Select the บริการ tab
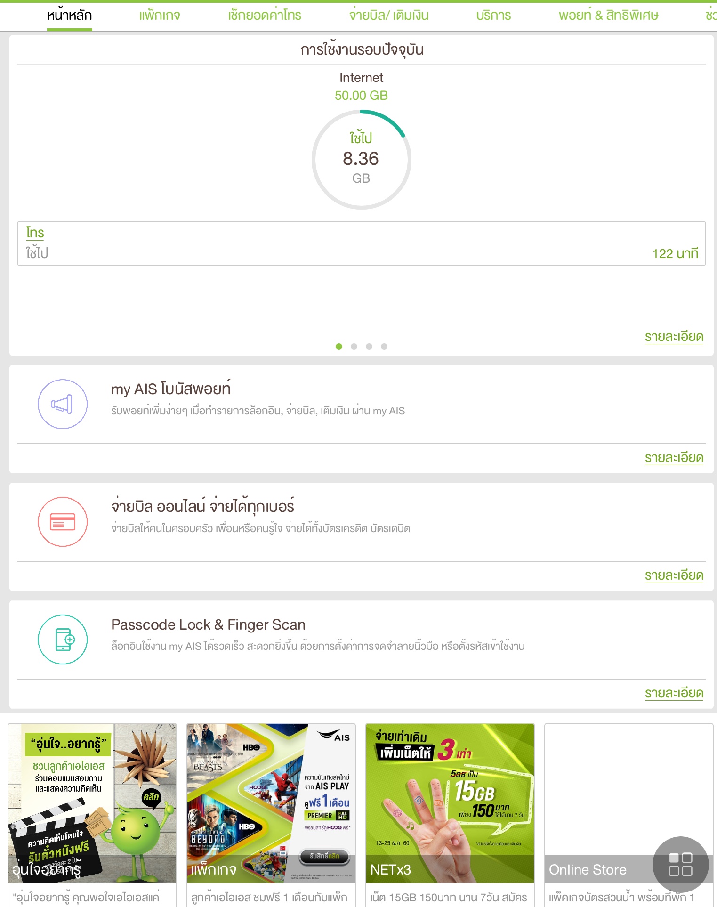The height and width of the screenshot is (907, 717). 493,16
